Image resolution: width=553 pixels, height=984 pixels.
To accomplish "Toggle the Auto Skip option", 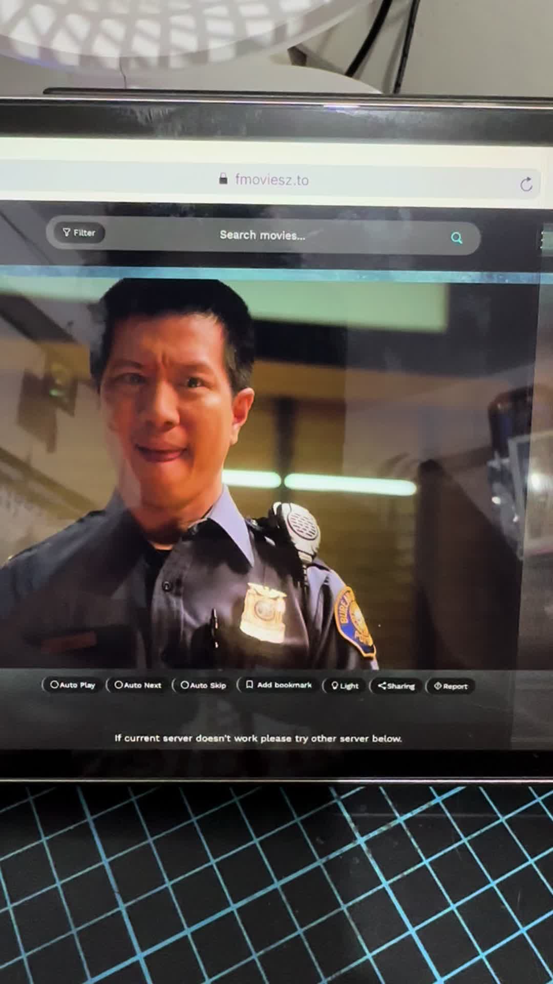I will [x=203, y=685].
